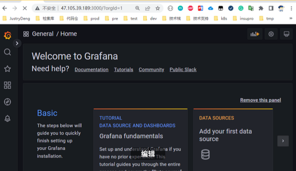Go forward with the browser forward arrow
This screenshot has width=296, height=171.
[15, 8]
